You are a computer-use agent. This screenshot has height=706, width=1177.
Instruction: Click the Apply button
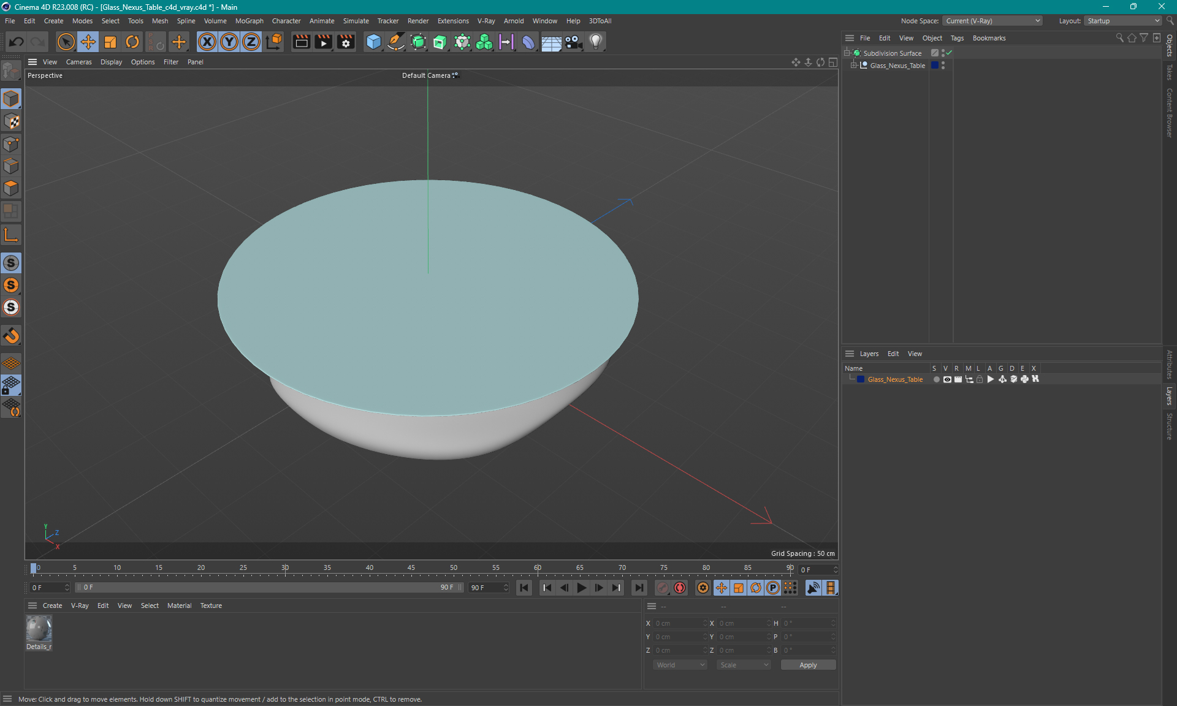point(808,665)
